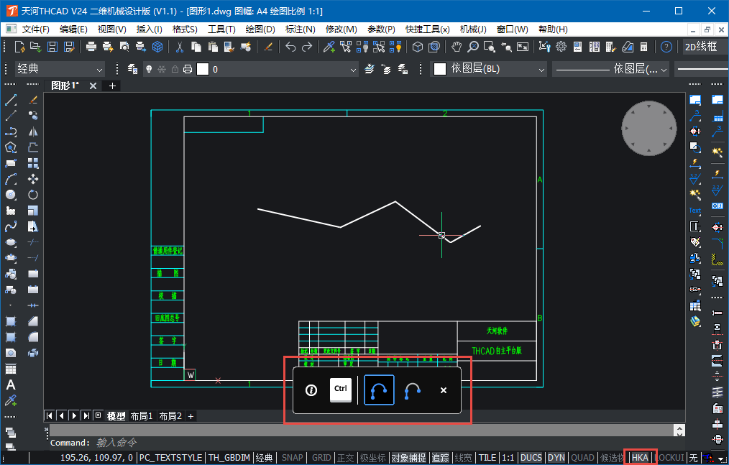The height and width of the screenshot is (465, 729).
Task: Toggle DYN dynamic input in status bar
Action: click(556, 458)
